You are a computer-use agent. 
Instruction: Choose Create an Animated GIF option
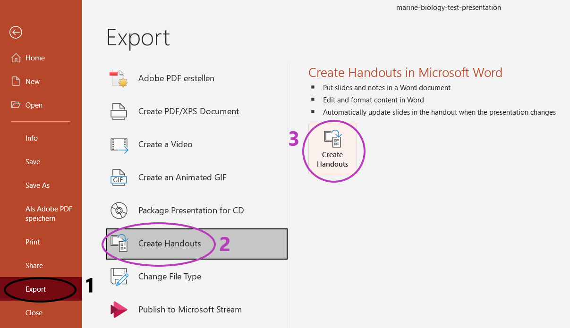(197, 177)
